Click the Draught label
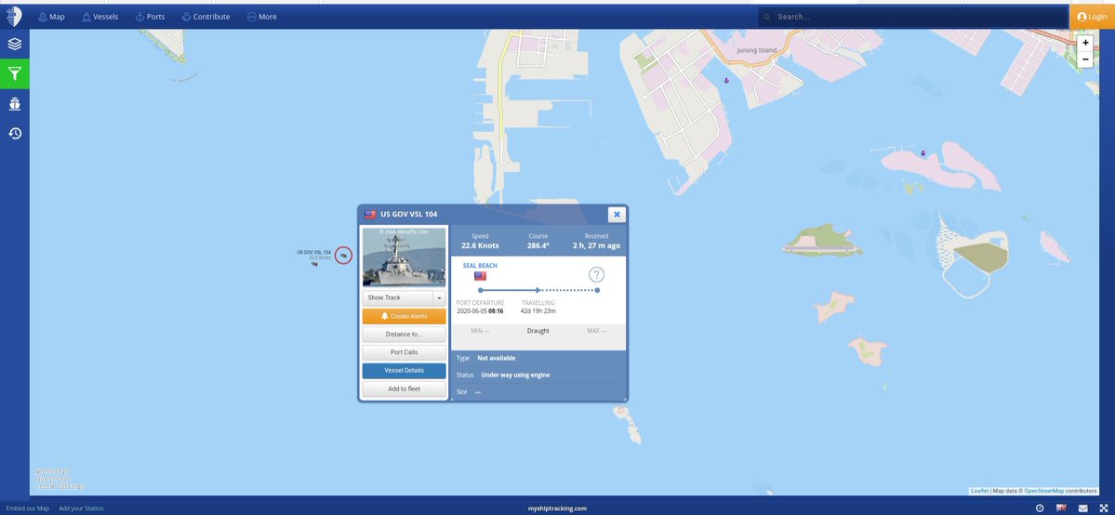This screenshot has height=515, width=1115. click(x=538, y=331)
